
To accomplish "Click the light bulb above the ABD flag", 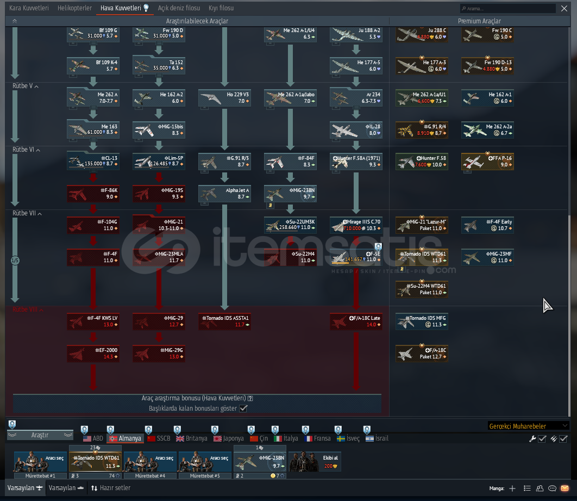I will point(84,430).
